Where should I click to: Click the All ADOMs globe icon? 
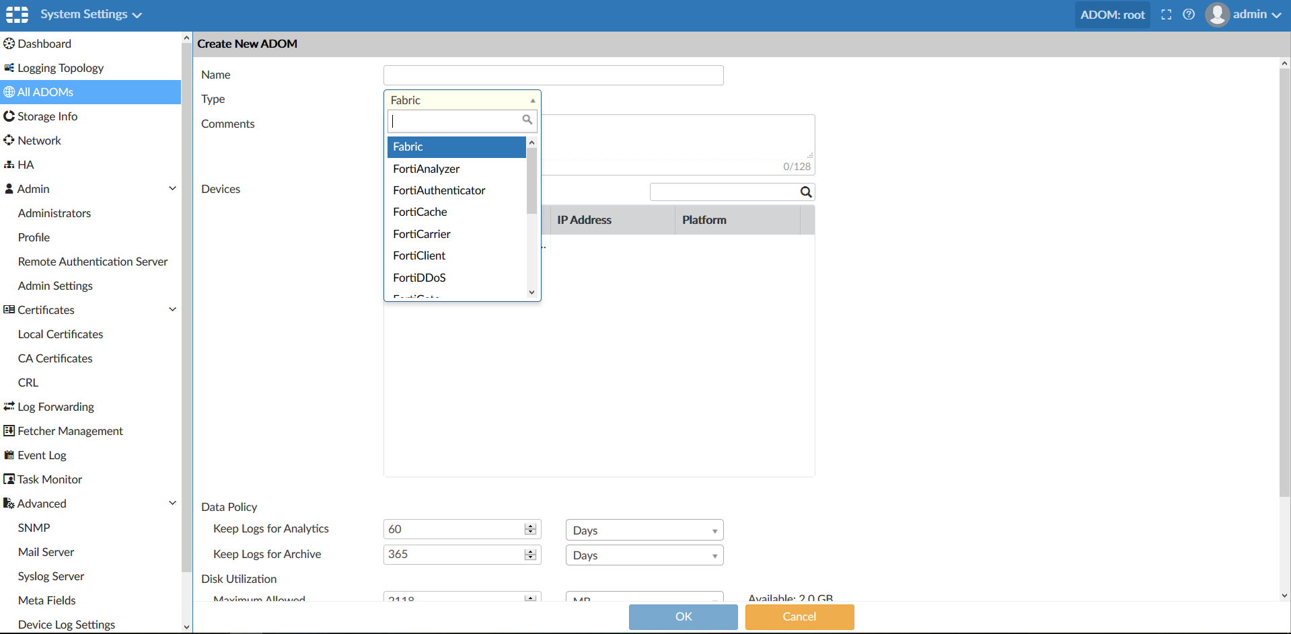9,92
